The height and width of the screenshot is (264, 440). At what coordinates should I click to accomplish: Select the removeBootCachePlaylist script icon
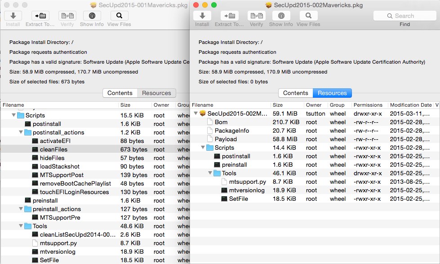(x=35, y=184)
